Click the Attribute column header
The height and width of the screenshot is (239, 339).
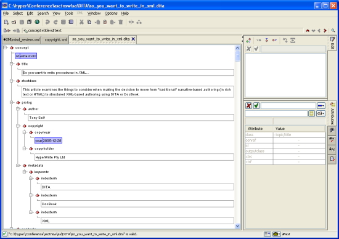pyautogui.click(x=259, y=129)
